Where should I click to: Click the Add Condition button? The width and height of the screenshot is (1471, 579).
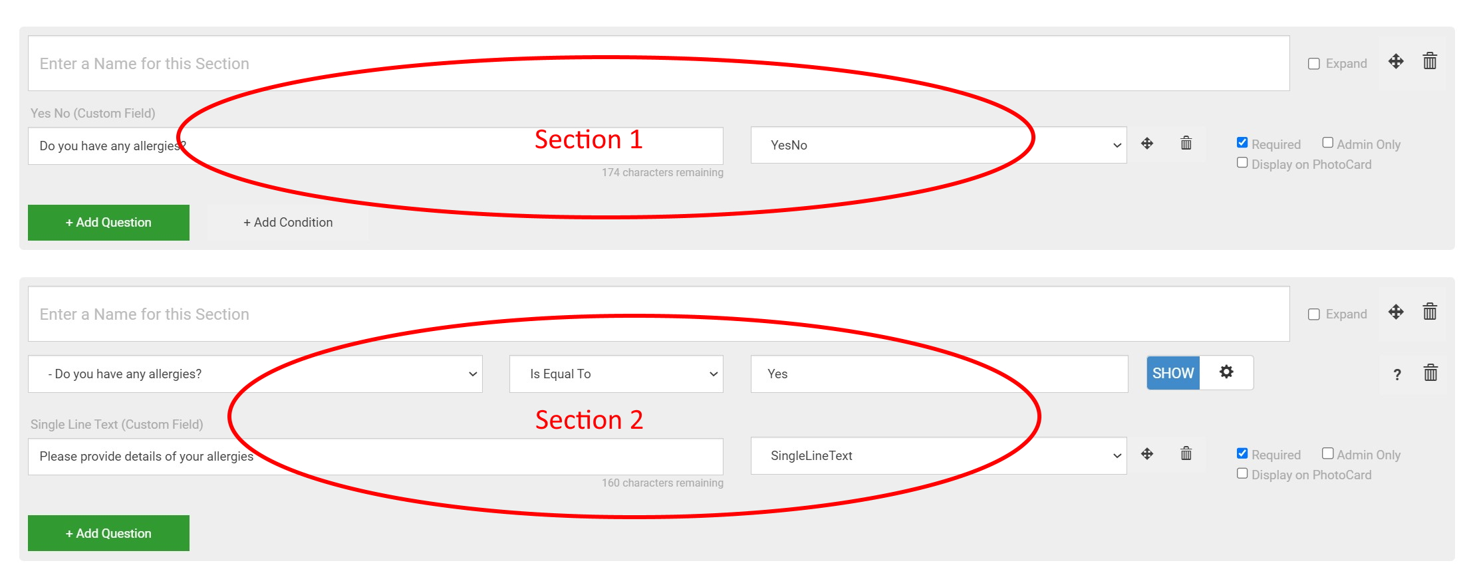pos(288,223)
